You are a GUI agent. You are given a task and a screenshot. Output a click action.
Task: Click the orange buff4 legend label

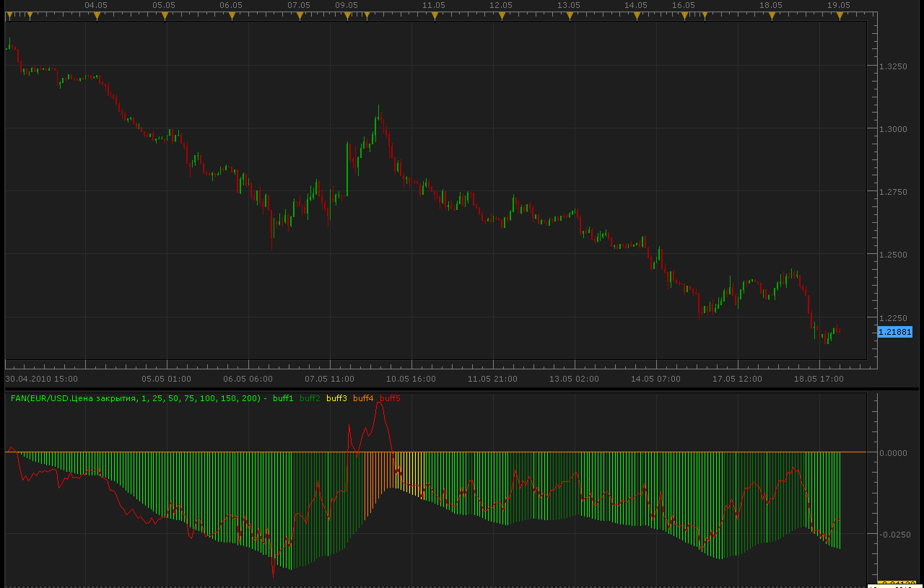[x=363, y=398]
